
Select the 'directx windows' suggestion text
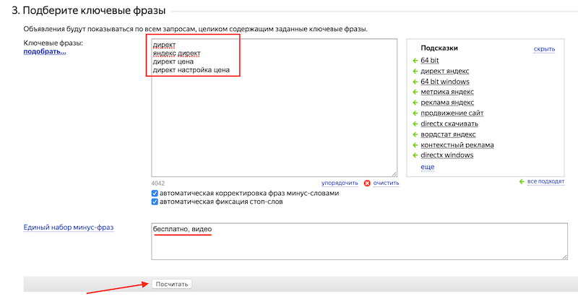pos(447,155)
